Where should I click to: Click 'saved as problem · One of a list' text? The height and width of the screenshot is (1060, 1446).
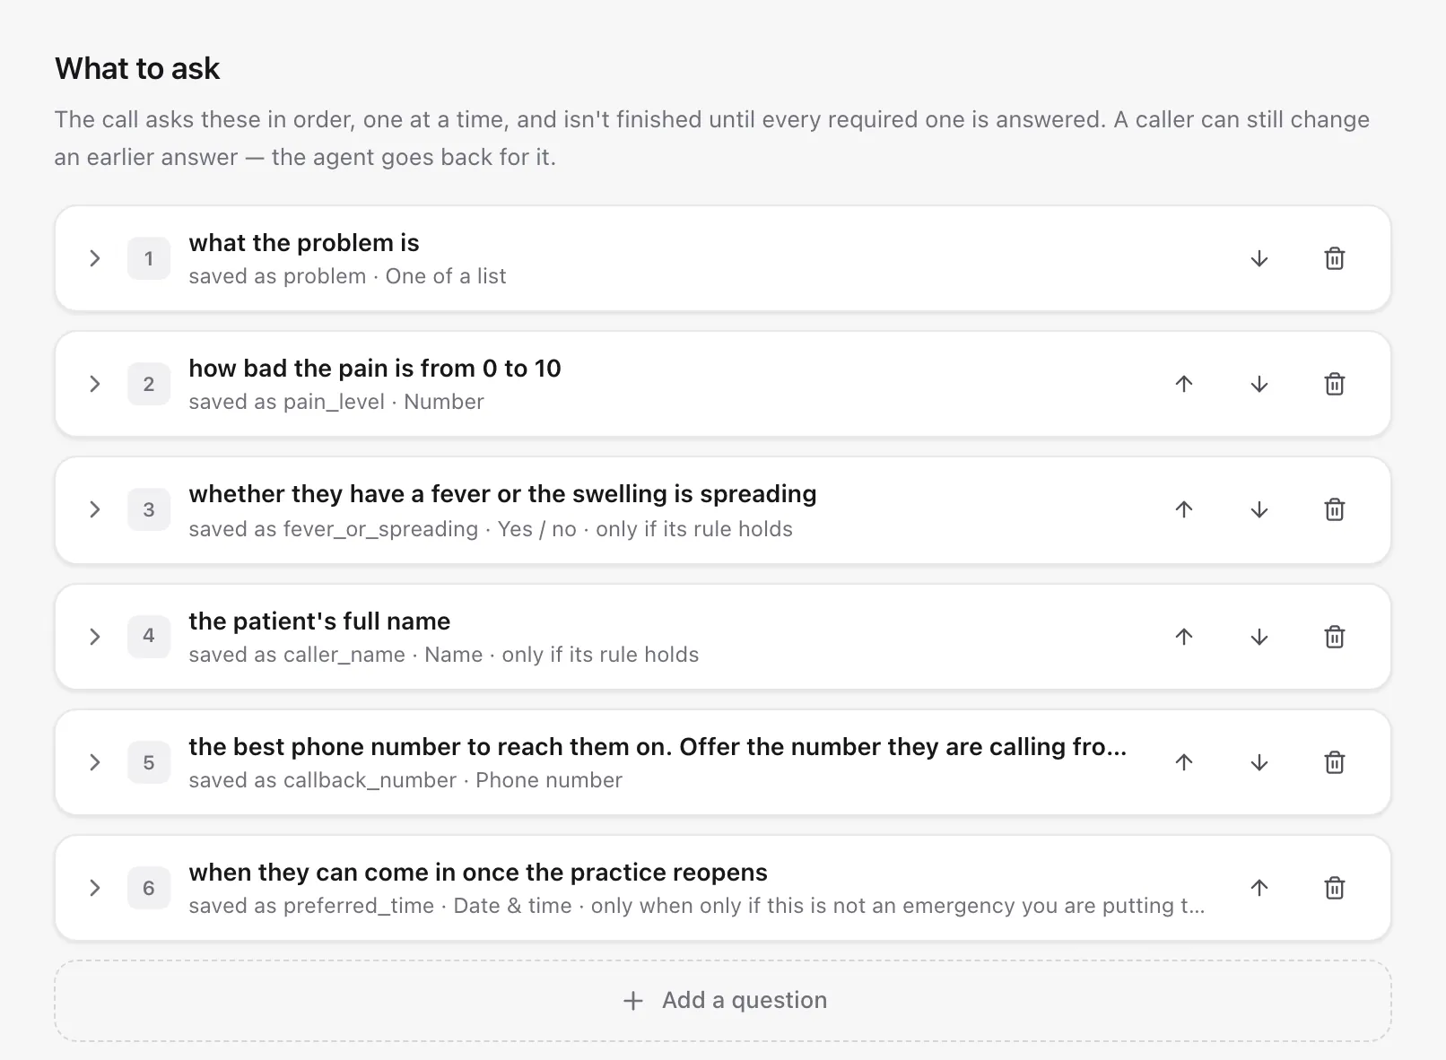[x=347, y=276]
